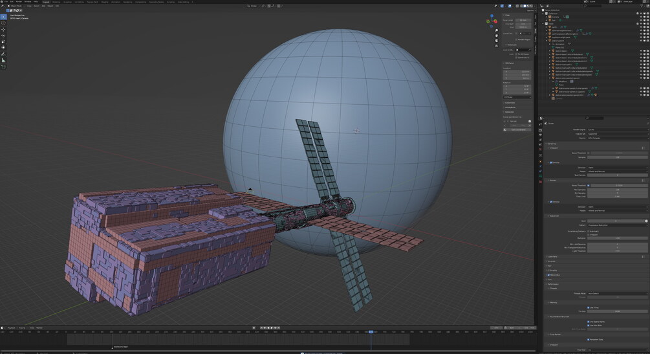Toggle the auto keying record button

click(x=254, y=328)
